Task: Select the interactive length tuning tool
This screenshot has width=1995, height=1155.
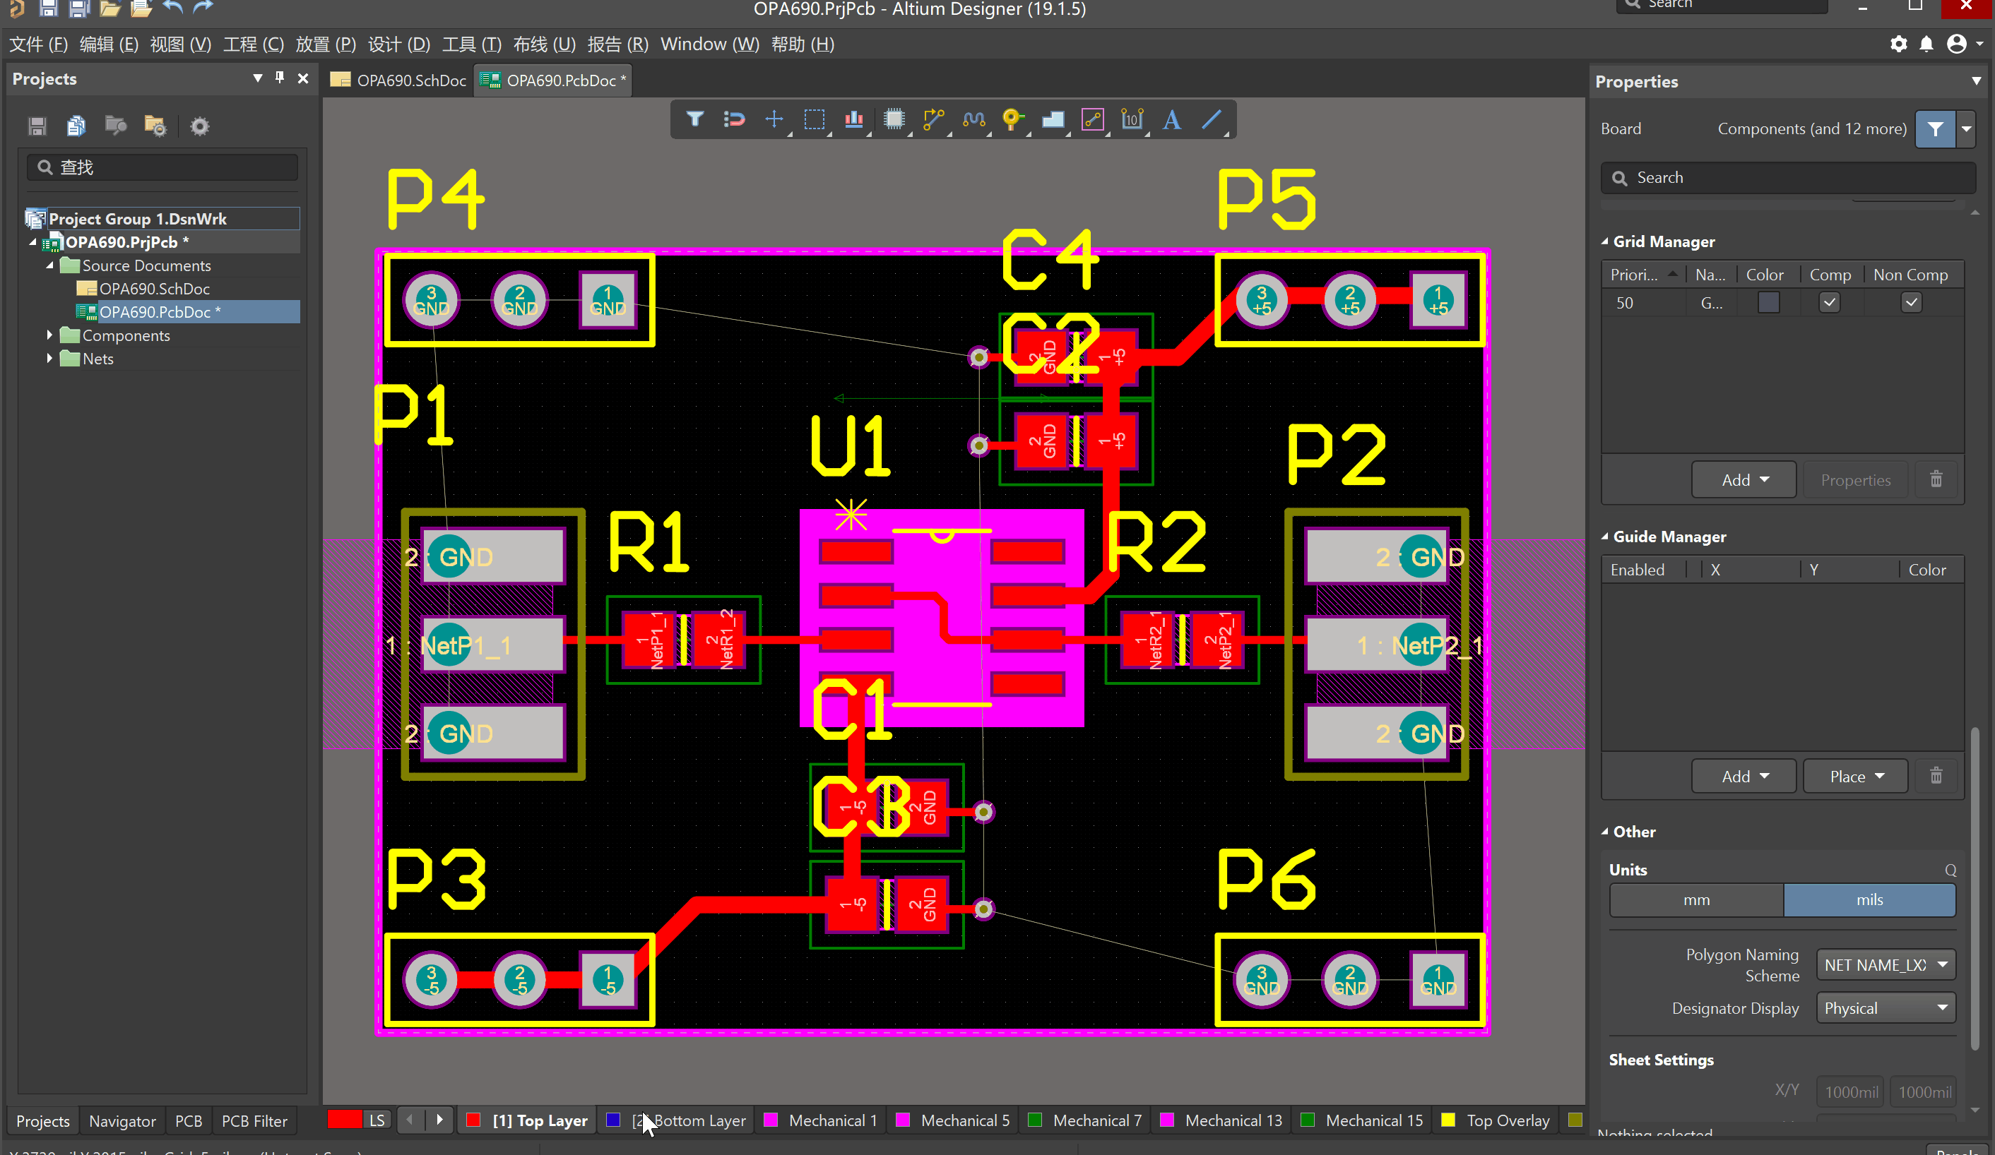Action: [x=973, y=119]
